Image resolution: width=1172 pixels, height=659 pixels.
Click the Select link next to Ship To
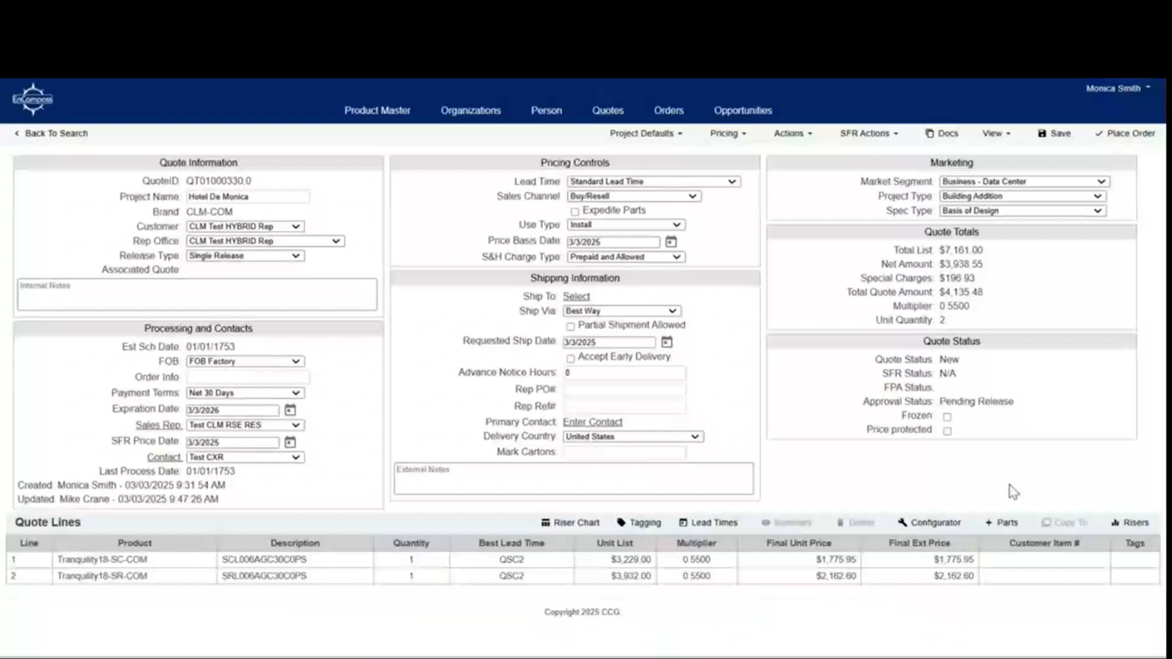(577, 296)
